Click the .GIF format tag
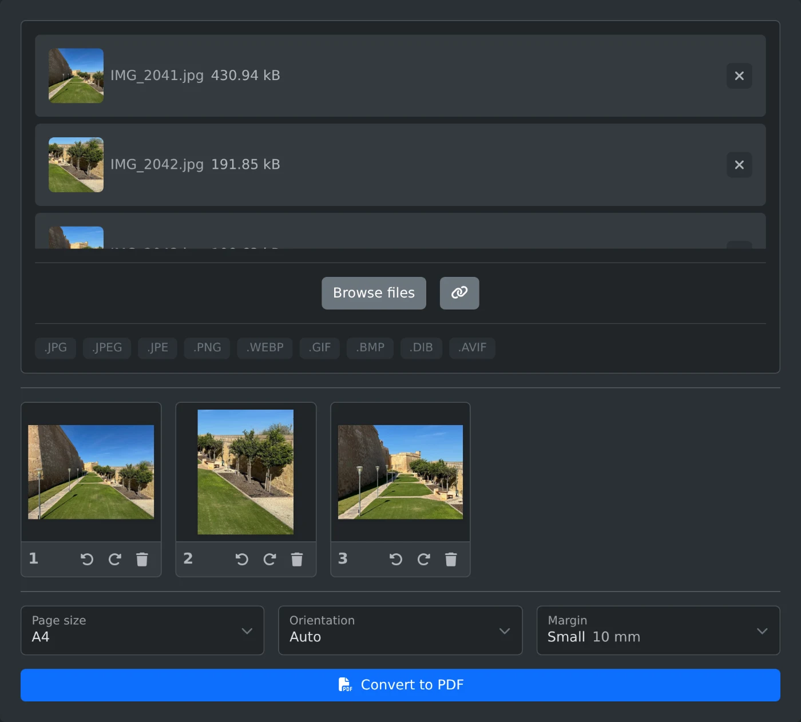The height and width of the screenshot is (722, 801). [320, 348]
